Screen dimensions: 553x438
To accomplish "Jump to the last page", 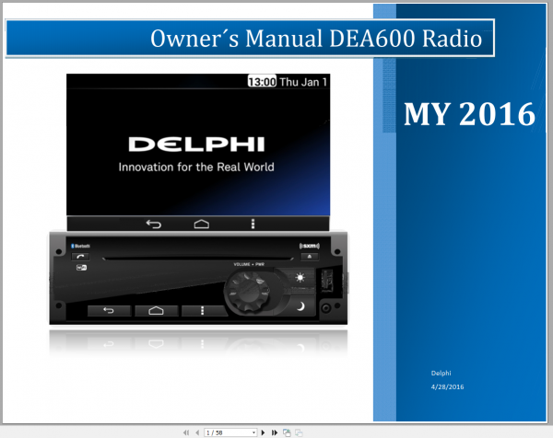I will (275, 432).
